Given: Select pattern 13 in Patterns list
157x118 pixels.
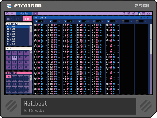Looking at the screenshot, I should coord(14,88).
